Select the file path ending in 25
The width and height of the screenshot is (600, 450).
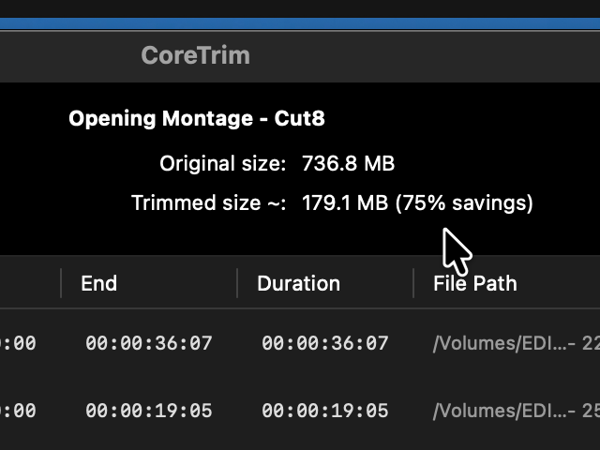517,411
